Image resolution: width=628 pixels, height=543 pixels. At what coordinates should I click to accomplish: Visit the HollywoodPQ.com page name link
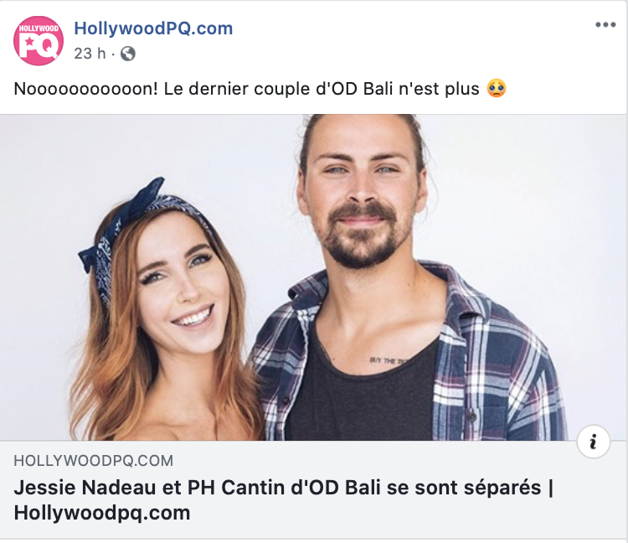tap(153, 28)
